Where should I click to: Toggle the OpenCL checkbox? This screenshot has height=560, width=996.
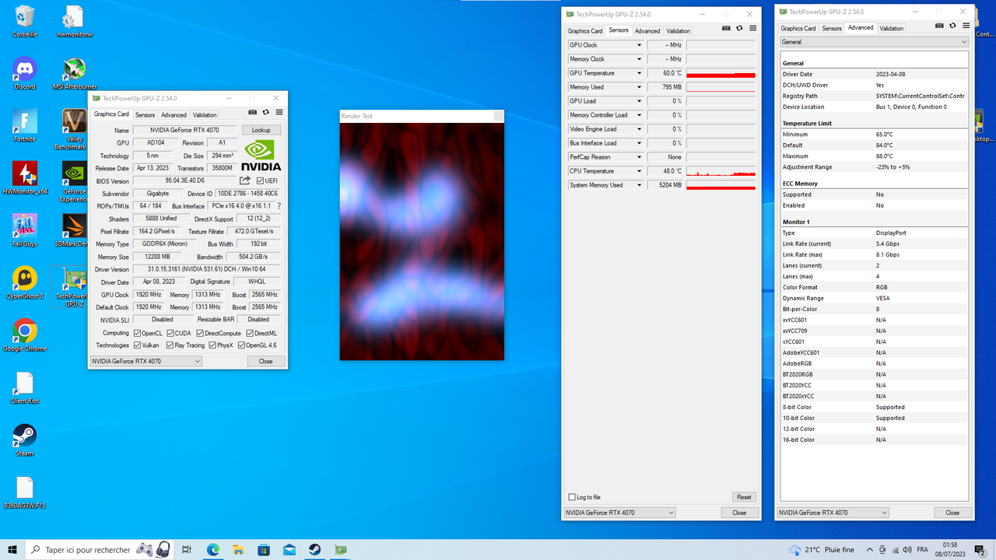pyautogui.click(x=138, y=333)
